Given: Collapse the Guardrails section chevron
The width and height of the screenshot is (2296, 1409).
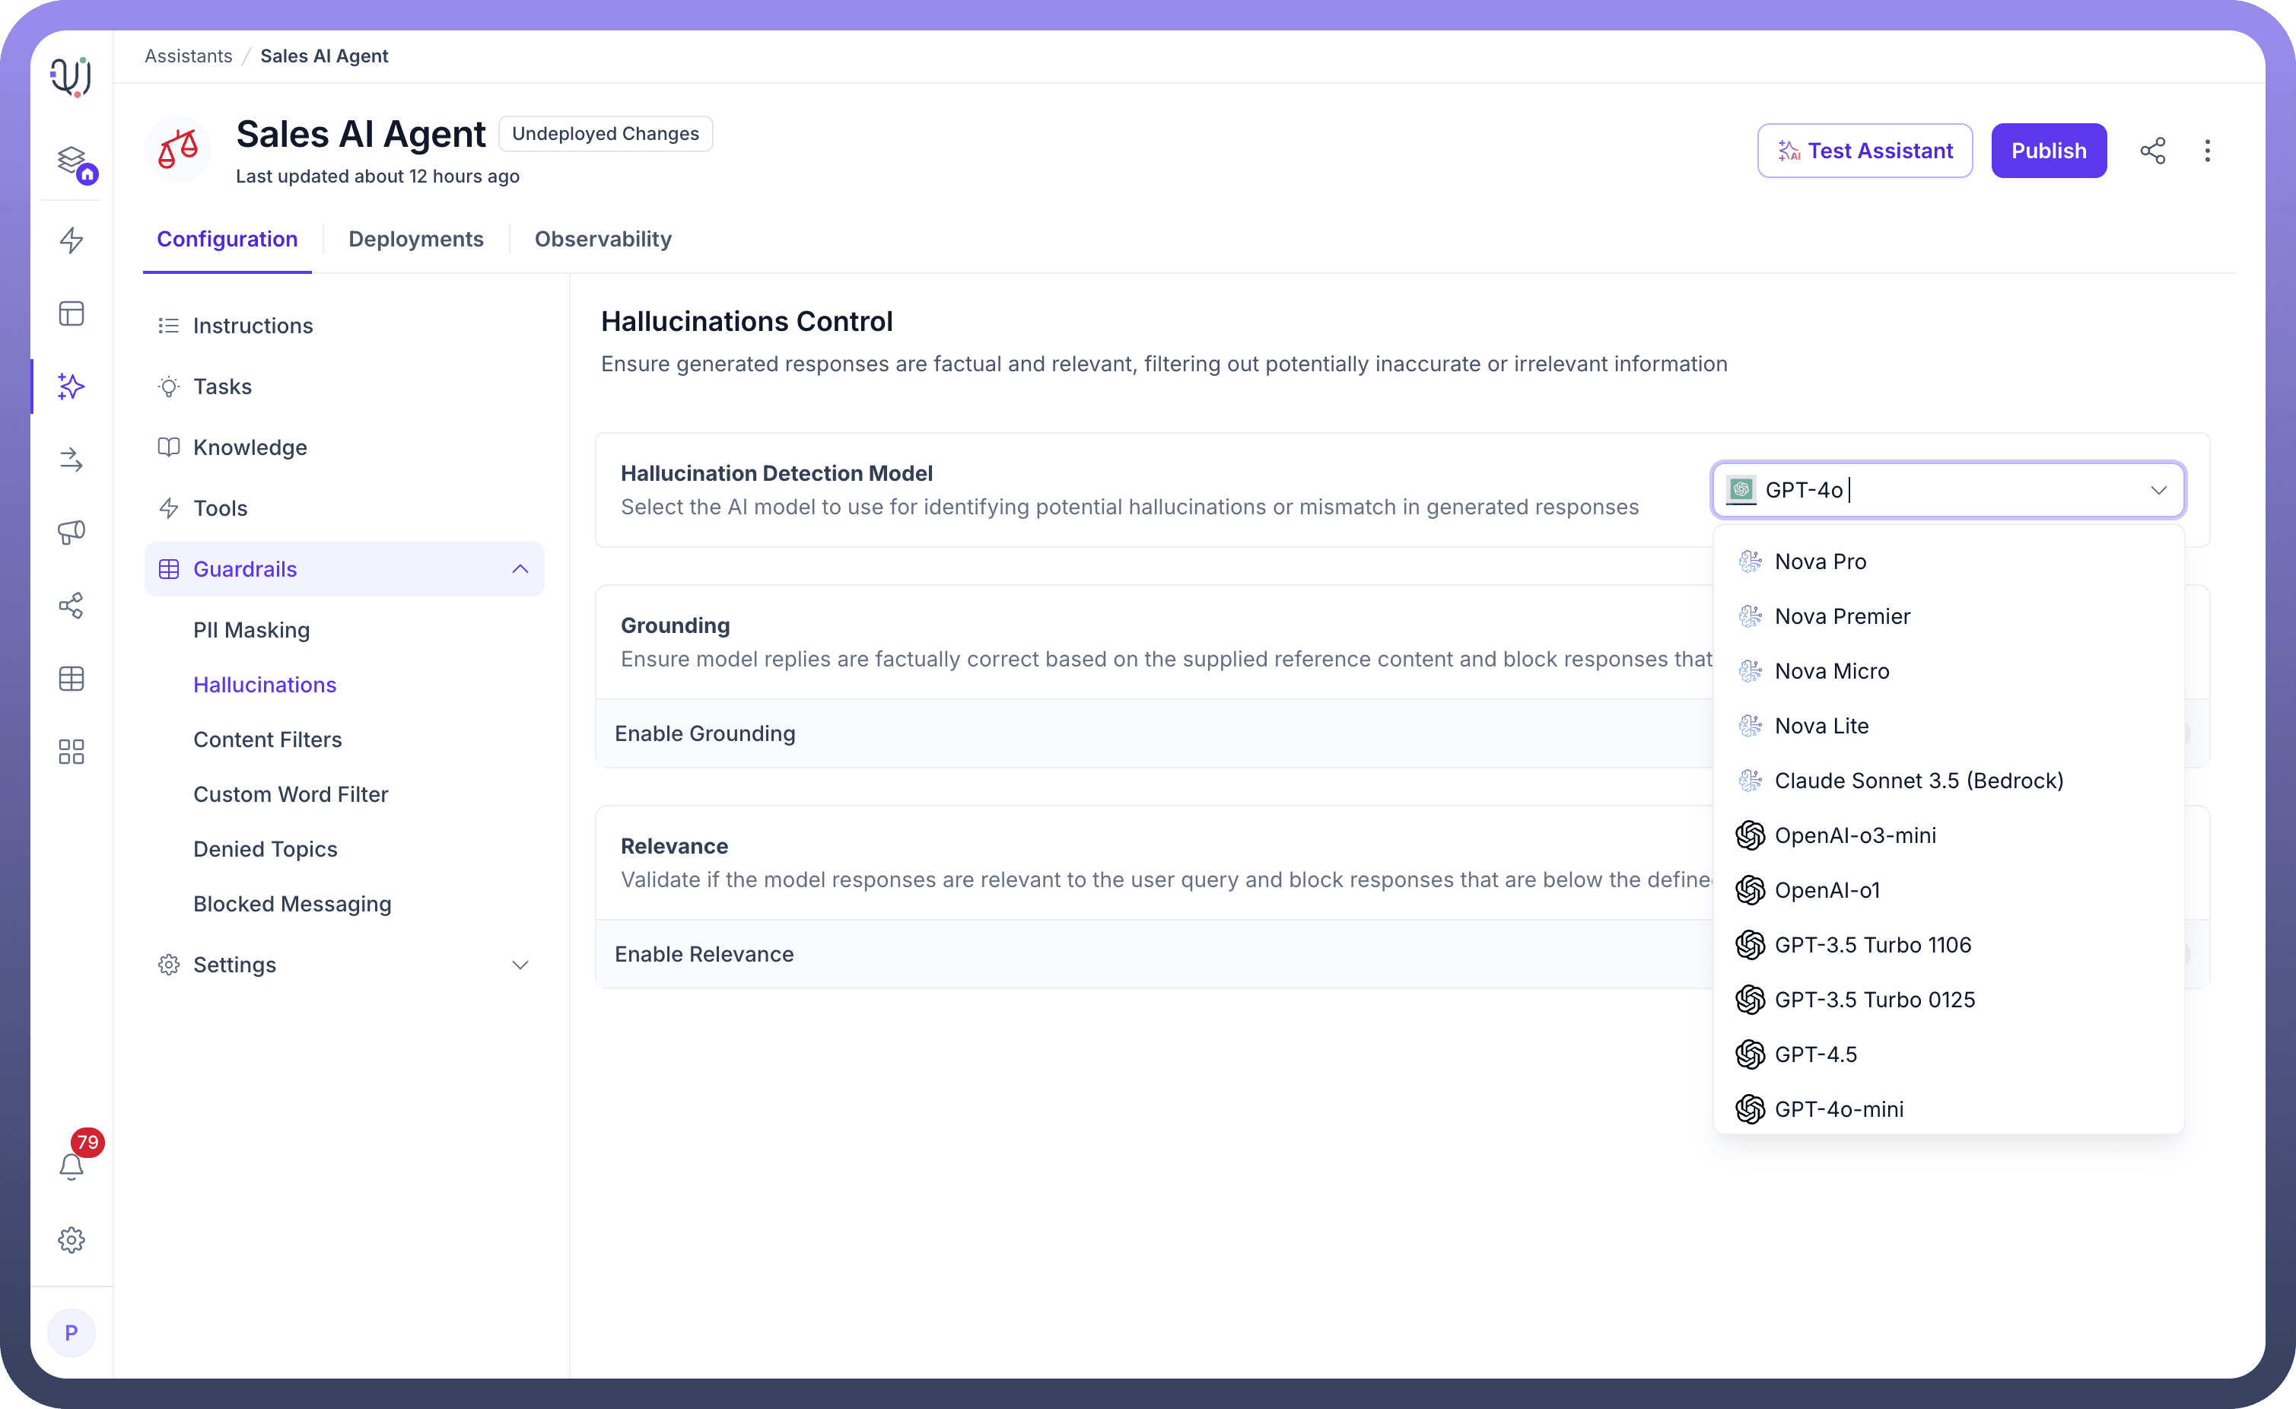Looking at the screenshot, I should [x=520, y=569].
